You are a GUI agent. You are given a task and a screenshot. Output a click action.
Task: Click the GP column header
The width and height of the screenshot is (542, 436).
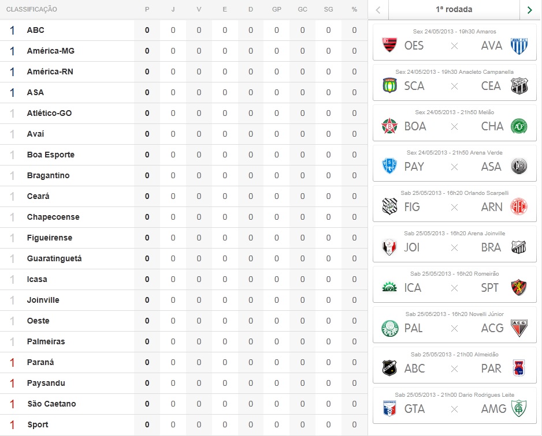click(x=276, y=10)
